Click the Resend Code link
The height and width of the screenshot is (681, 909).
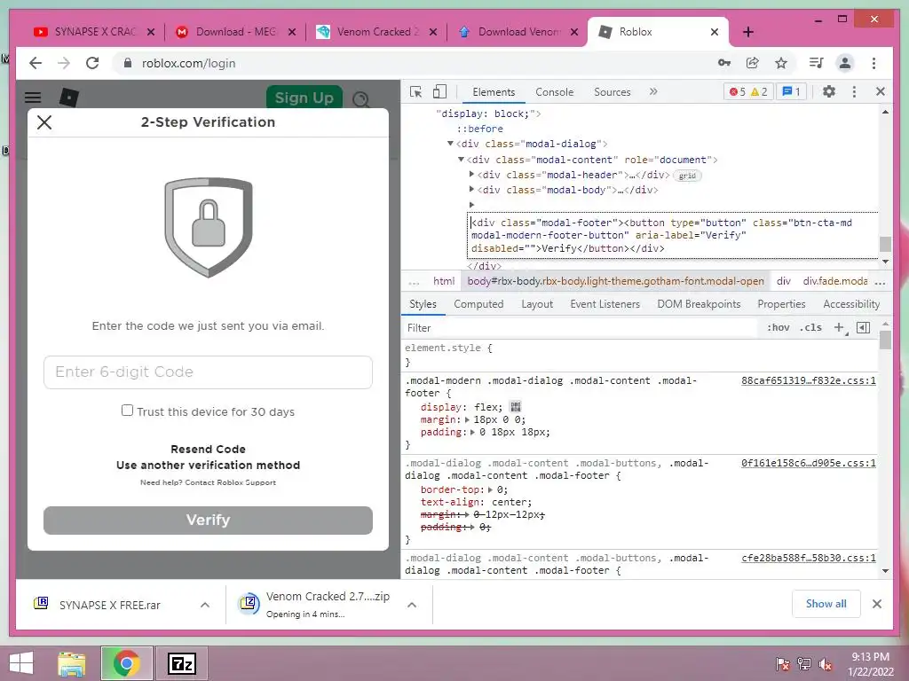point(208,449)
